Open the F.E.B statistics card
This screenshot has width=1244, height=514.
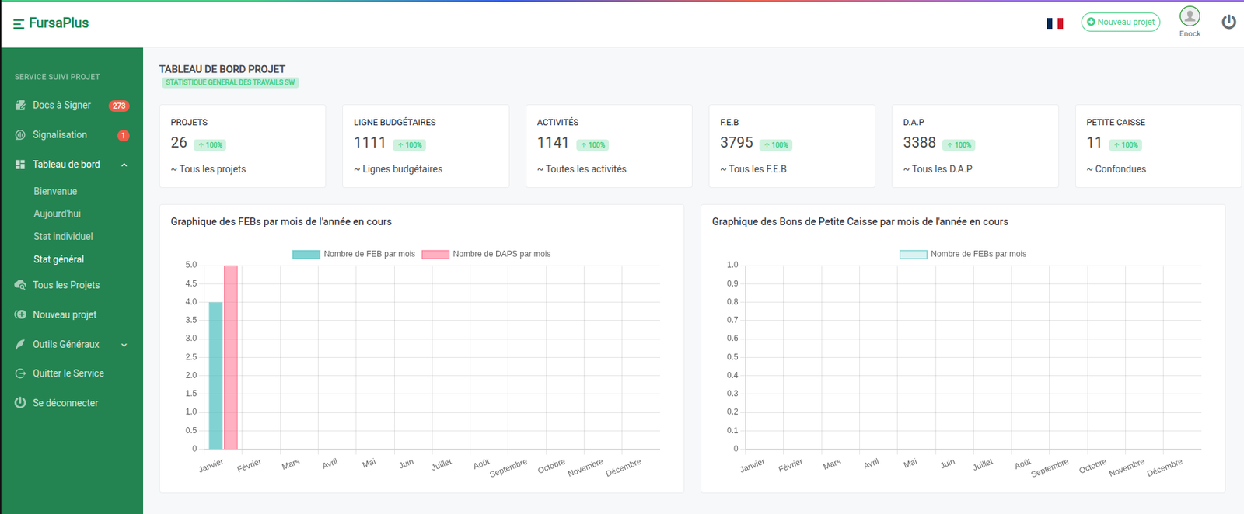791,146
